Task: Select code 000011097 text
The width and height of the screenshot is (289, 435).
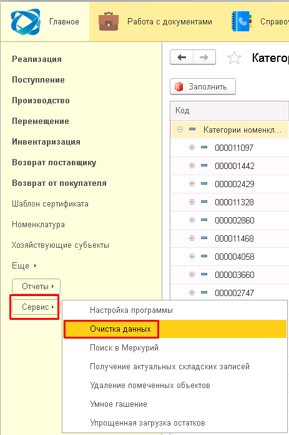Action: [x=234, y=148]
